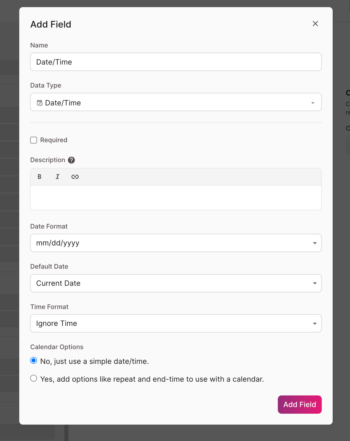Click the Required label text
Viewport: 350px width, 441px height.
[x=54, y=140]
